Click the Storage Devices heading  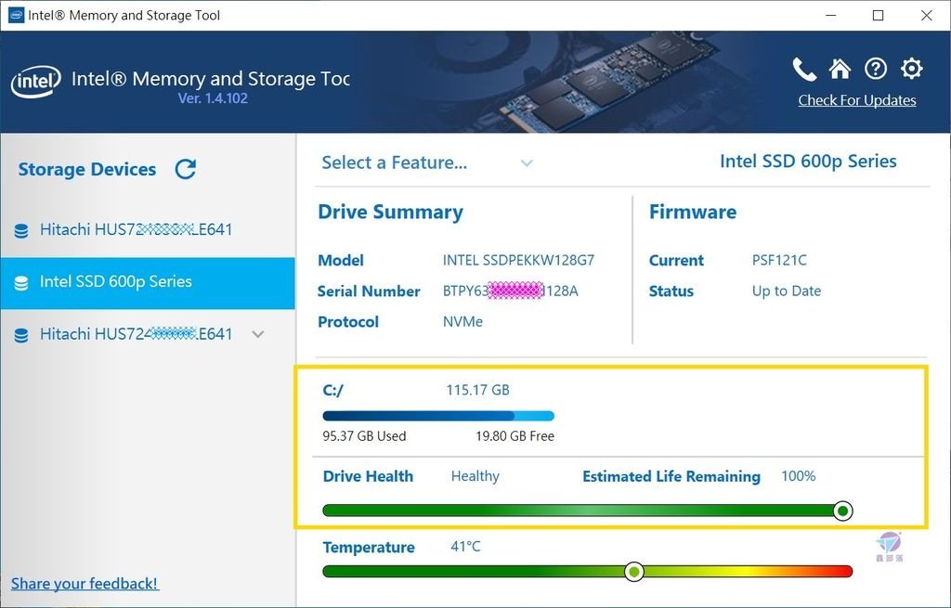click(x=87, y=169)
